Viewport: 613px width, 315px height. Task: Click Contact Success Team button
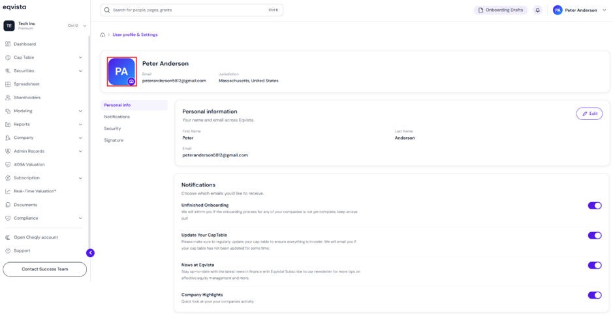click(44, 269)
